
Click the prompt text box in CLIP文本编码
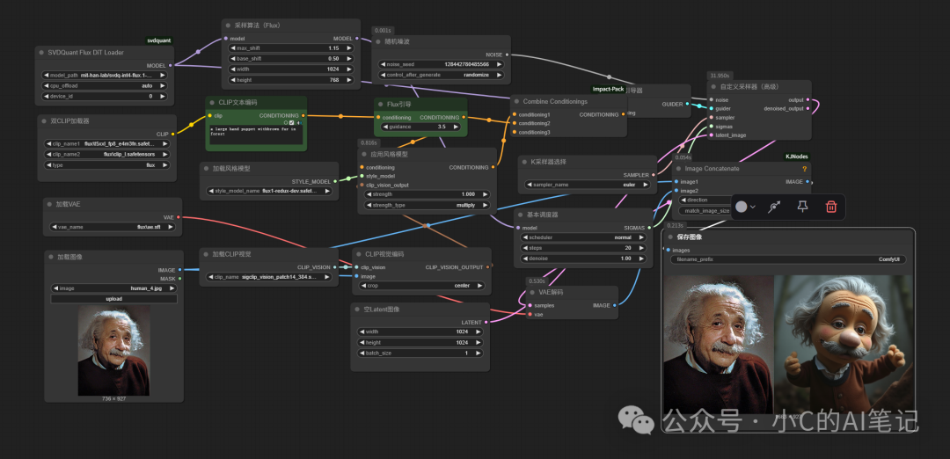tap(256, 135)
